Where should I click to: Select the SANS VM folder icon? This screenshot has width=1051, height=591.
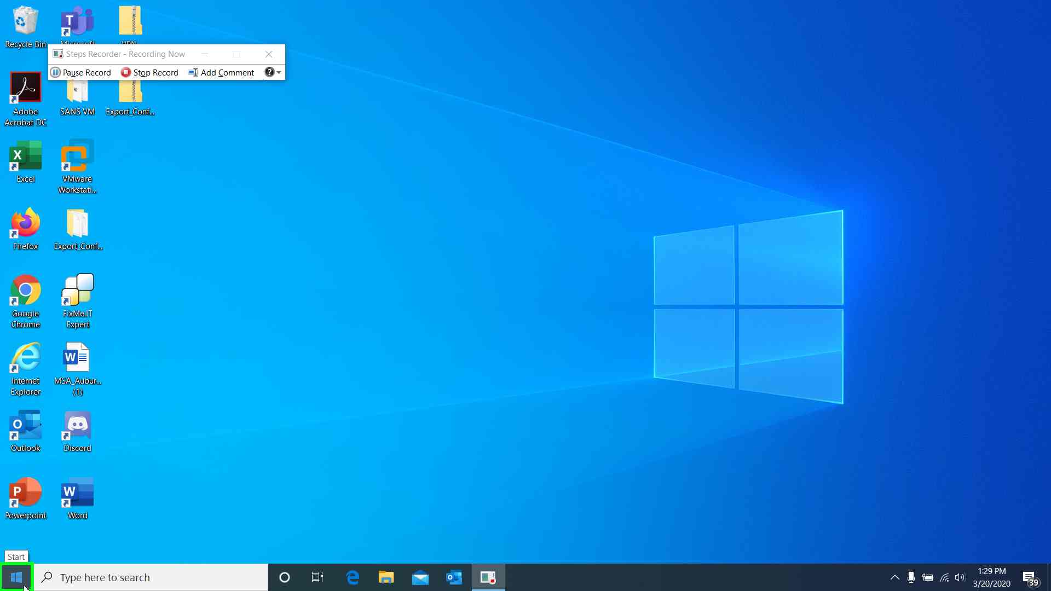[x=77, y=99]
